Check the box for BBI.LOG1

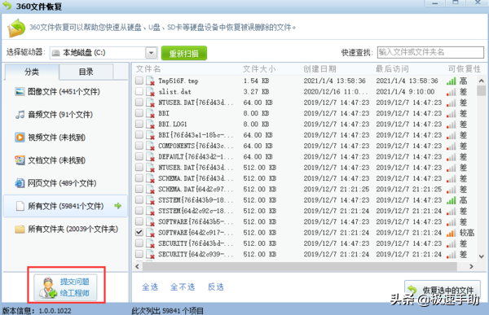tap(139, 124)
